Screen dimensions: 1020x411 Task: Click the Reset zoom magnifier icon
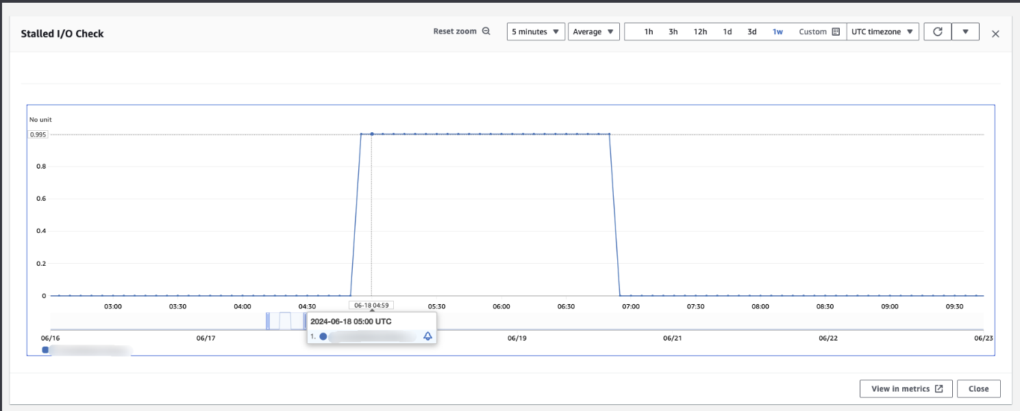point(486,32)
